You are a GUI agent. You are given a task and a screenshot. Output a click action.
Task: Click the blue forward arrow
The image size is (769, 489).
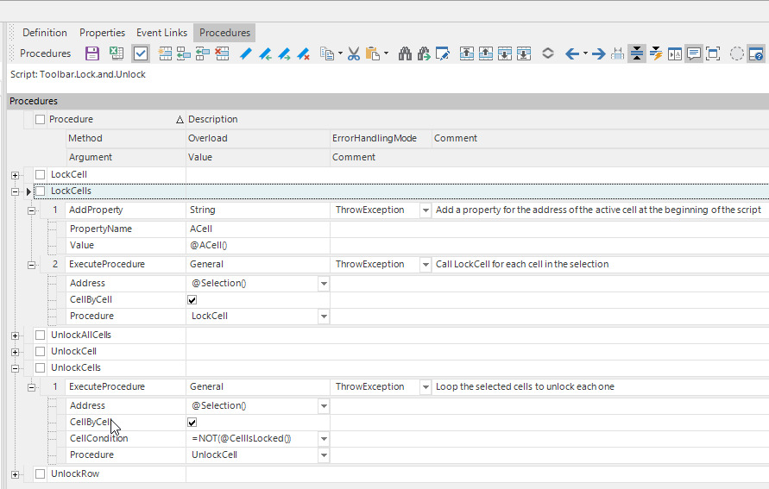tap(598, 53)
